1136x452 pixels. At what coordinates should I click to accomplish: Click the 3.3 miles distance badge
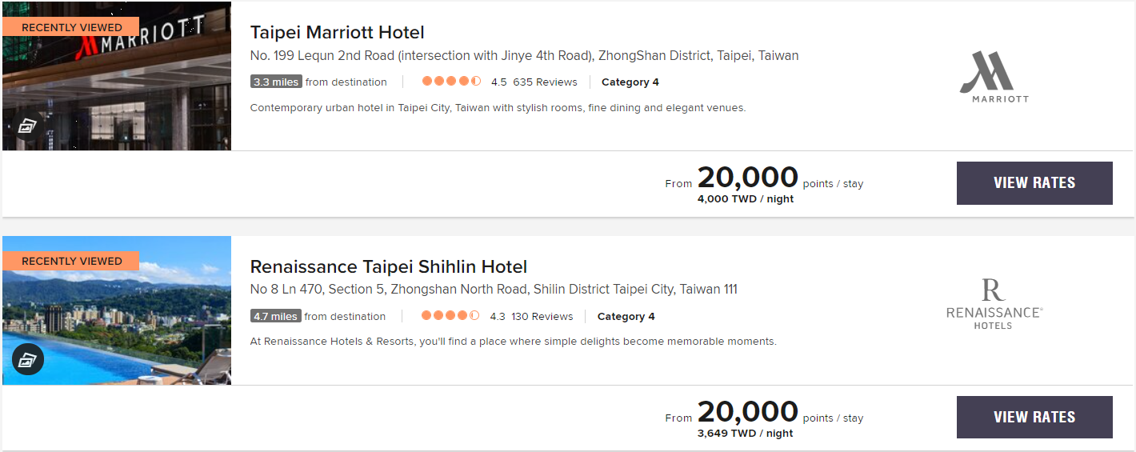pos(276,82)
